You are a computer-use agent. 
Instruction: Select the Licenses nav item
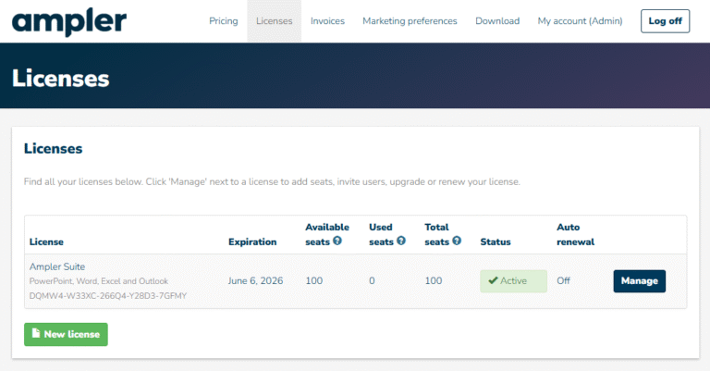(x=274, y=21)
